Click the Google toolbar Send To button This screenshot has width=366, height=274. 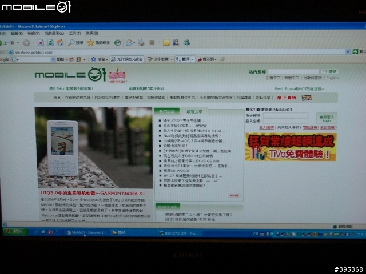tap(206, 59)
